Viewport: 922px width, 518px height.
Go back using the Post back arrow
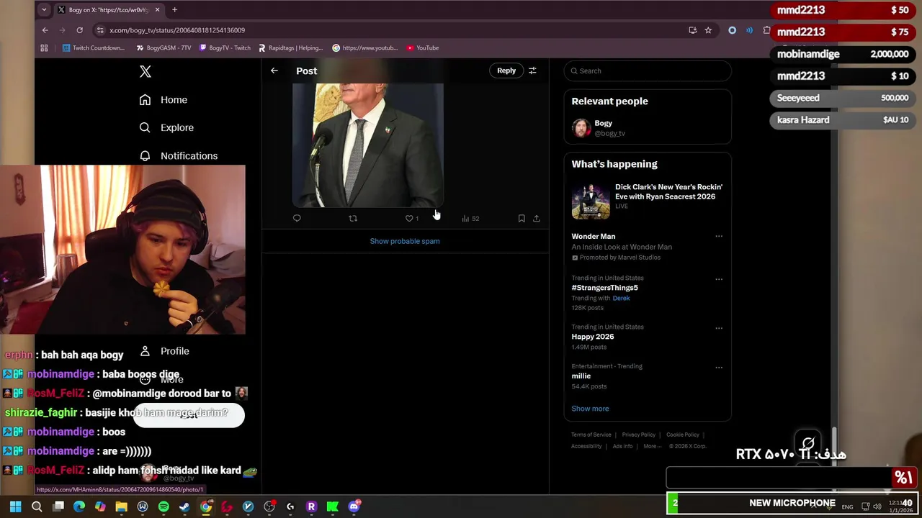(x=274, y=71)
